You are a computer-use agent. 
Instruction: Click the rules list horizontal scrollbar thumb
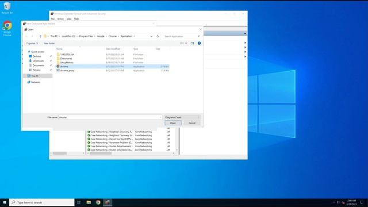[x=101, y=154]
